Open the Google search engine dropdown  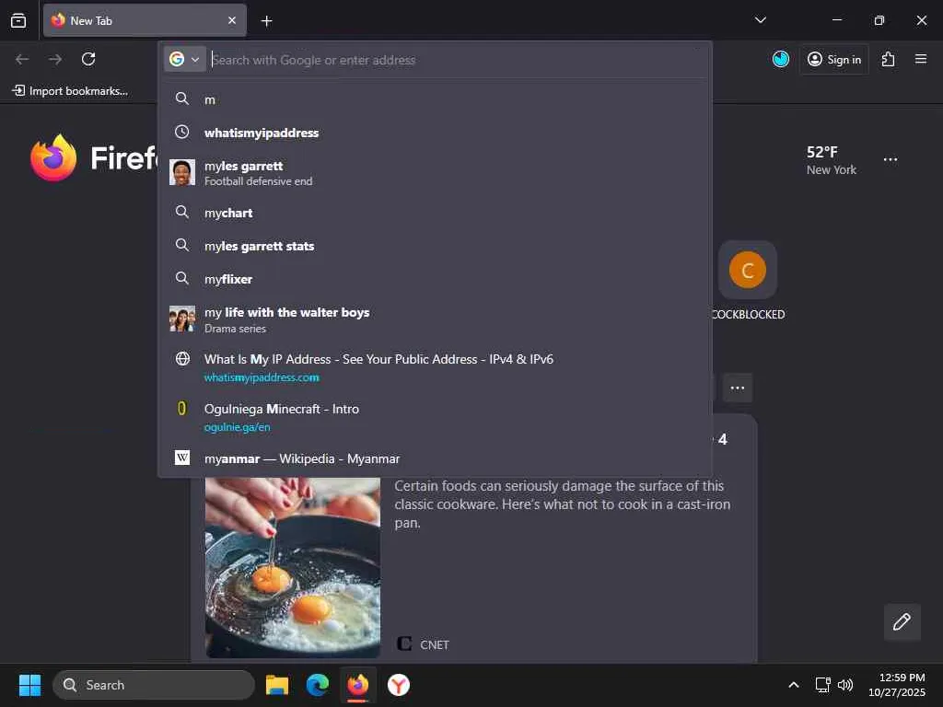(x=184, y=60)
